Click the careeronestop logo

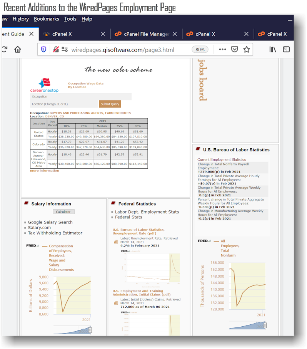coord(45,85)
